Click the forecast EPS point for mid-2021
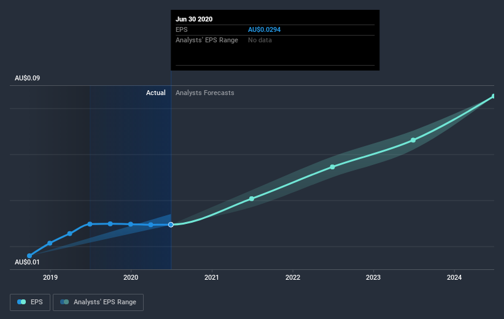This screenshot has width=504, height=319. [252, 199]
